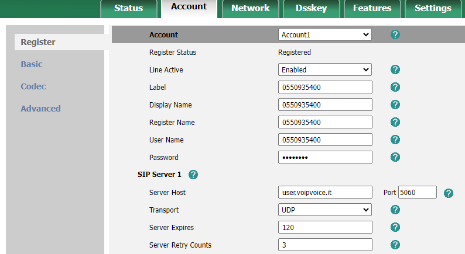Viewport: 465px width, 254px height.
Task: Click the Server Expires input field
Action: coord(325,227)
